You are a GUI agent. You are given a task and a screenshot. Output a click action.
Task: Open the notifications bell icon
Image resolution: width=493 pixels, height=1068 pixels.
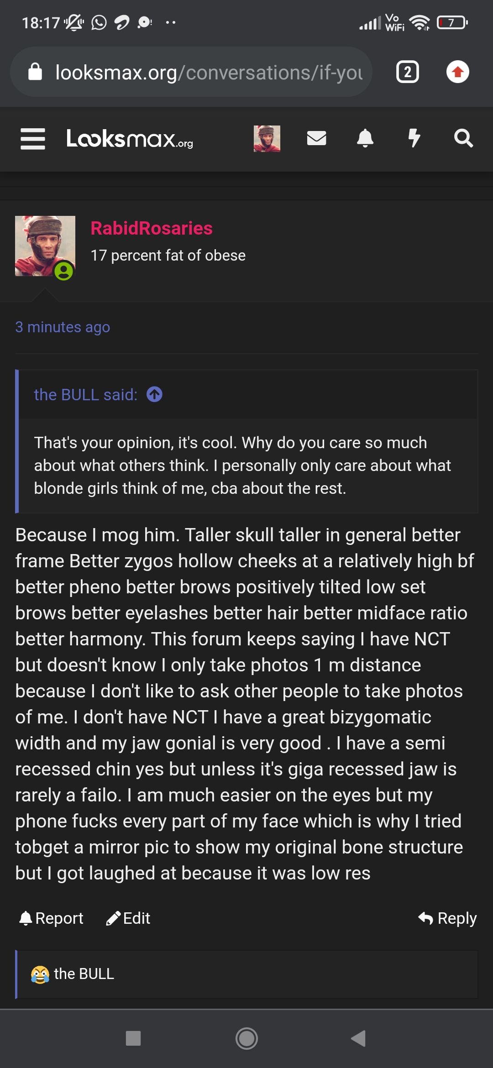[x=365, y=138]
